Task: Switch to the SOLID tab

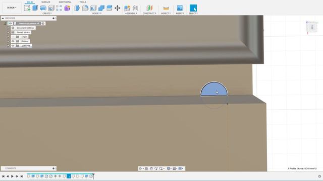Action: tap(30, 2)
